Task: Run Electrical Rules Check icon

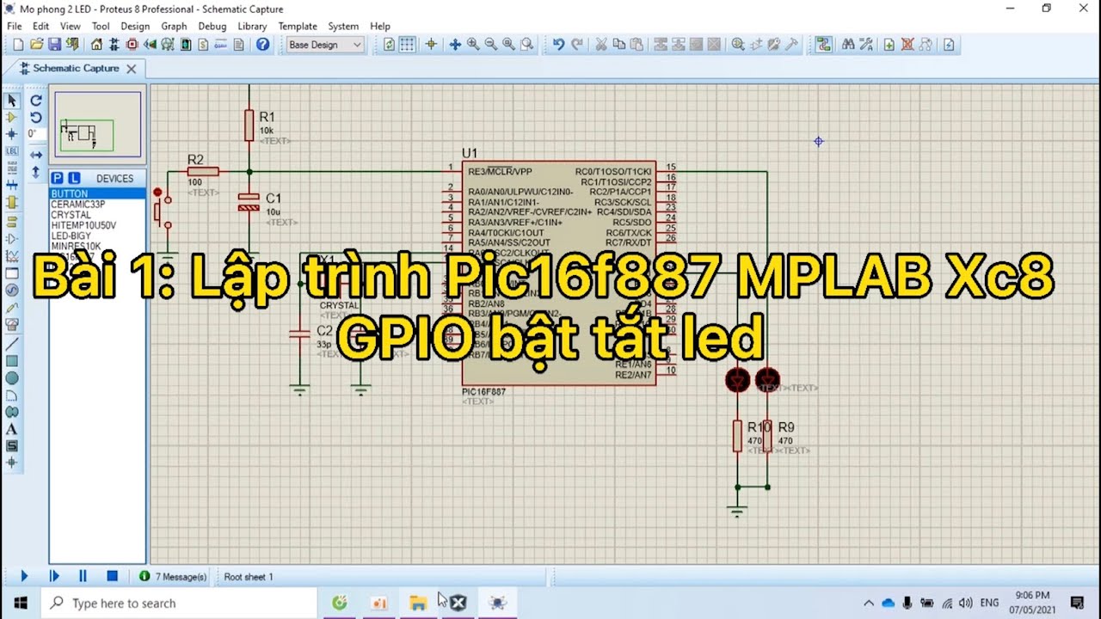Action: pyautogui.click(x=949, y=45)
